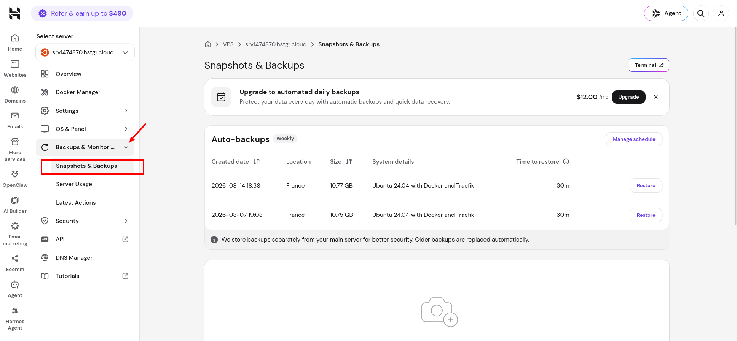Open Hermes Agent in the rail

coord(15,318)
